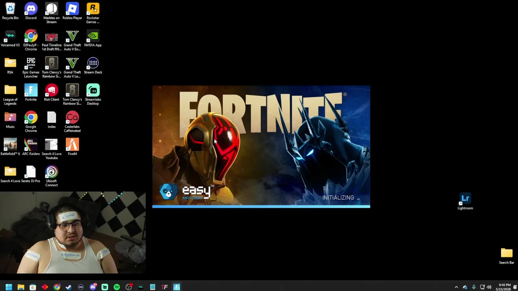Select the Paul Timeline 1st Draft file
The image size is (518, 291).
click(51, 40)
